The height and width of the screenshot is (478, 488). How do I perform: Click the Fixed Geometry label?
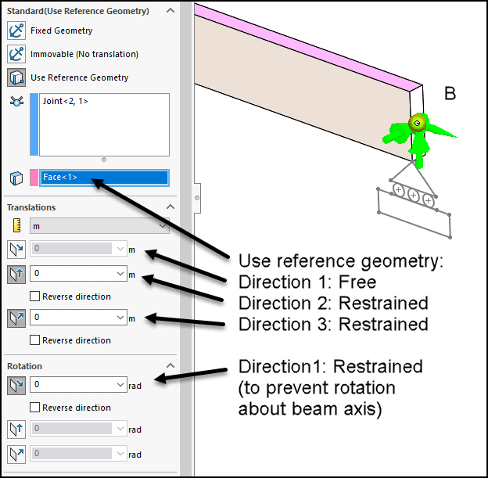point(61,31)
